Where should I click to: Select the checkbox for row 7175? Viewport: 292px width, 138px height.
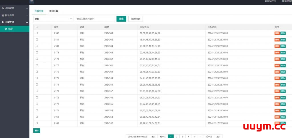pyautogui.click(x=37, y=78)
